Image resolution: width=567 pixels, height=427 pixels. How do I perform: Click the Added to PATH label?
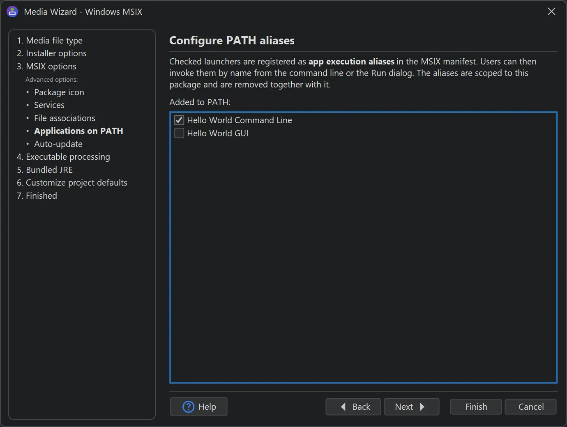200,102
